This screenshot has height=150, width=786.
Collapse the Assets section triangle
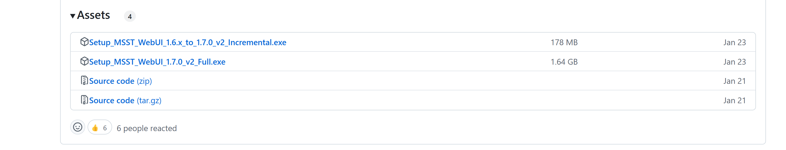coord(73,16)
